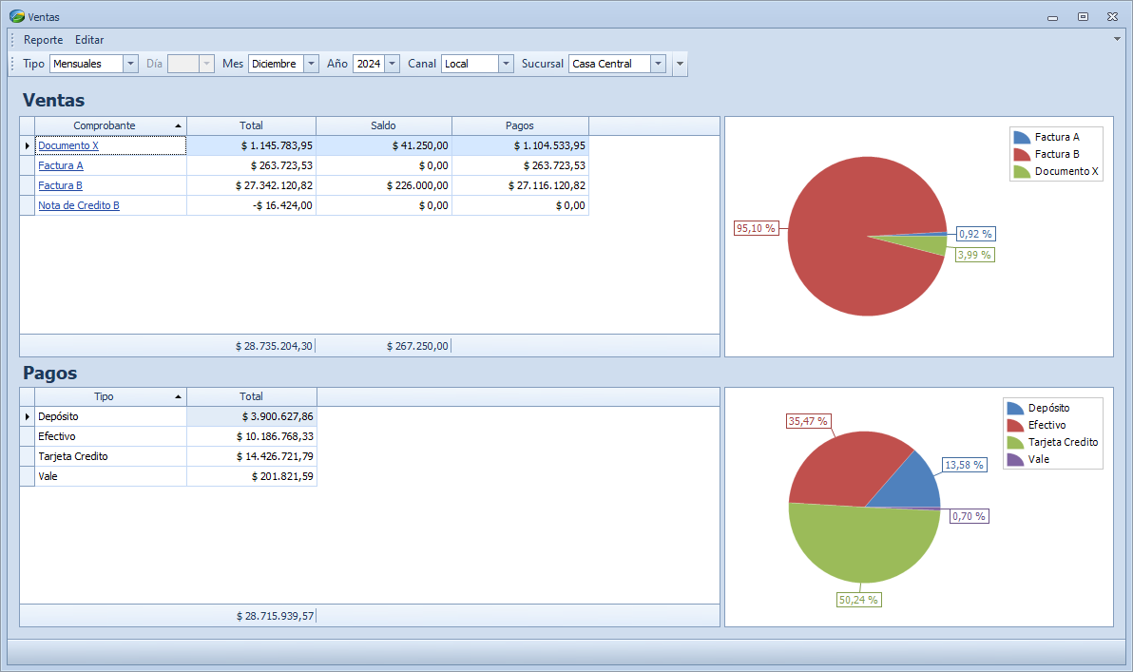Expand the Tipo dropdown showing Mensuales
This screenshot has height=672, width=1133.
(130, 64)
